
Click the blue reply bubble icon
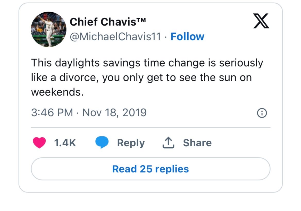(102, 142)
